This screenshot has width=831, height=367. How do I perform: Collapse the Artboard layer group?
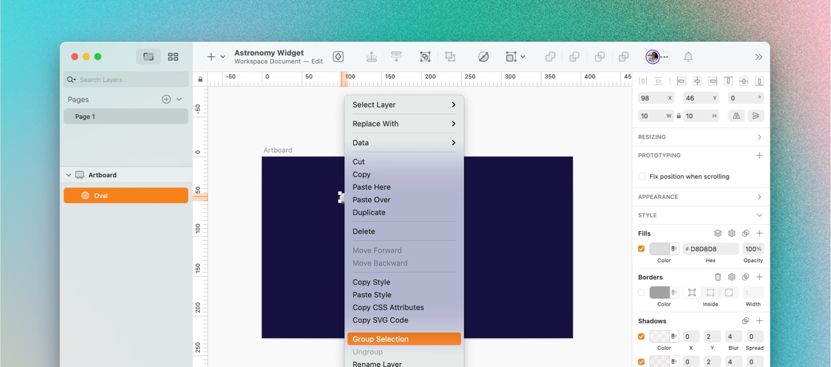coord(69,175)
